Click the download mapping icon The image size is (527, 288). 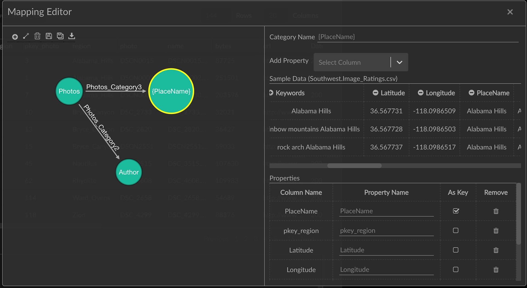pyautogui.click(x=72, y=36)
